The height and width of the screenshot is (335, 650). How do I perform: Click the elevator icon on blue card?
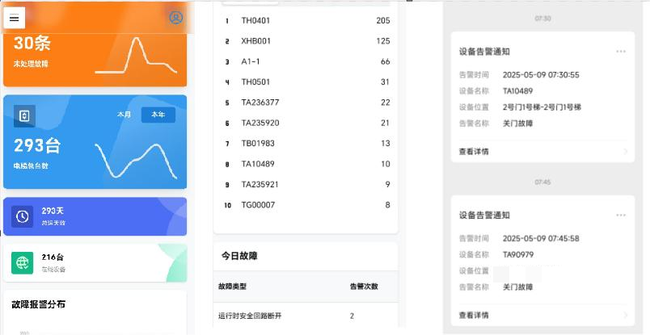pos(24,116)
